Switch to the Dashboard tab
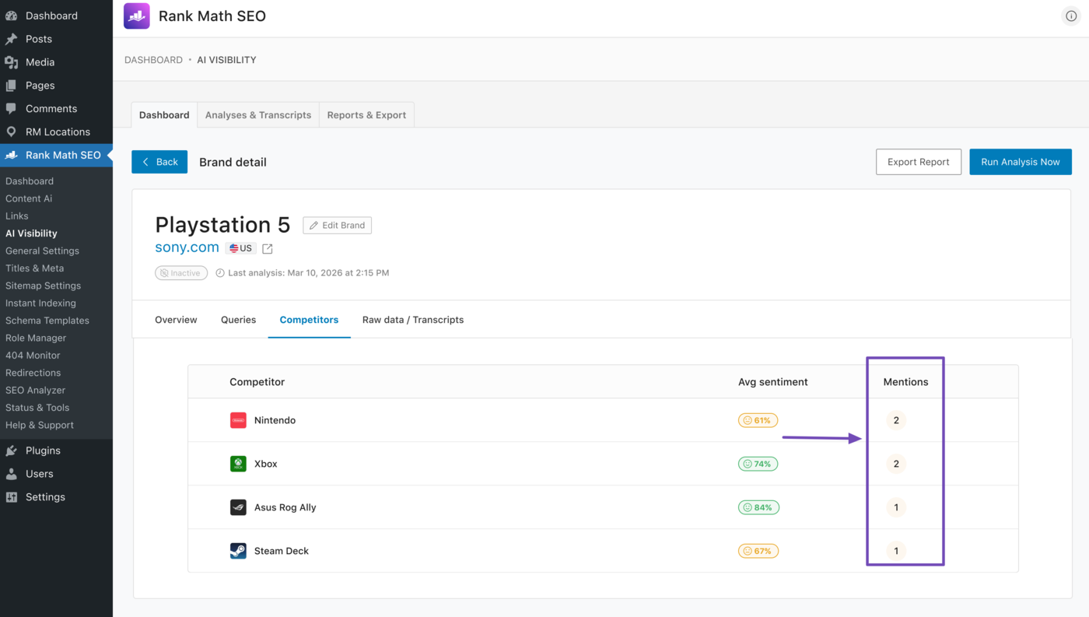Image resolution: width=1089 pixels, height=617 pixels. tap(164, 115)
